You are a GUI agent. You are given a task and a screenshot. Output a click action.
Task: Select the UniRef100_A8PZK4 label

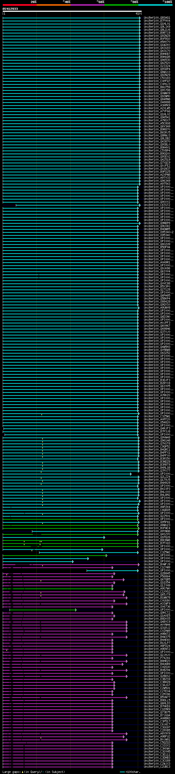[x=157, y=507]
